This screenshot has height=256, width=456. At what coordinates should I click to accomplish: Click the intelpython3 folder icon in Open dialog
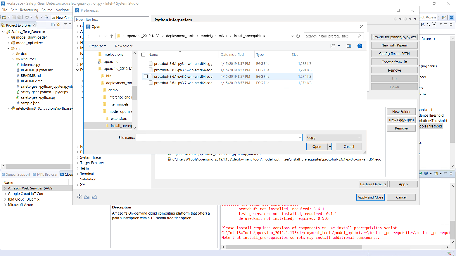[x=100, y=54]
